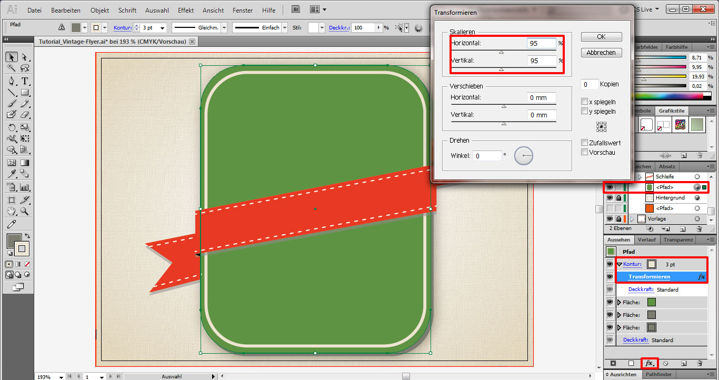This screenshot has width=719, height=380.
Task: Pick the Magic Wand tool
Action: [x=11, y=68]
